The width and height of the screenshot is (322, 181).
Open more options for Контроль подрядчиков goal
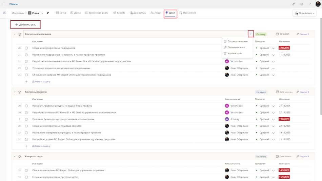(250, 34)
